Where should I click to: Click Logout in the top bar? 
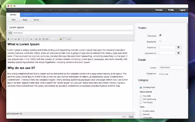182,10
